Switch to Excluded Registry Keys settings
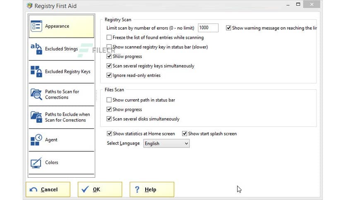Viewport: 346px width, 200px height. tap(61, 71)
